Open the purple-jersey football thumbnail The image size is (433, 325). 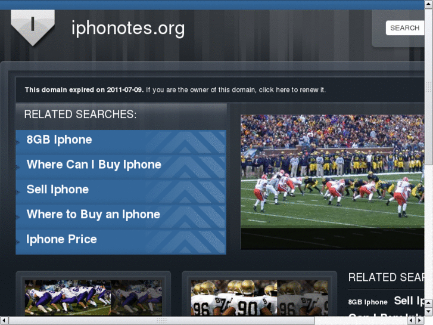click(x=94, y=298)
